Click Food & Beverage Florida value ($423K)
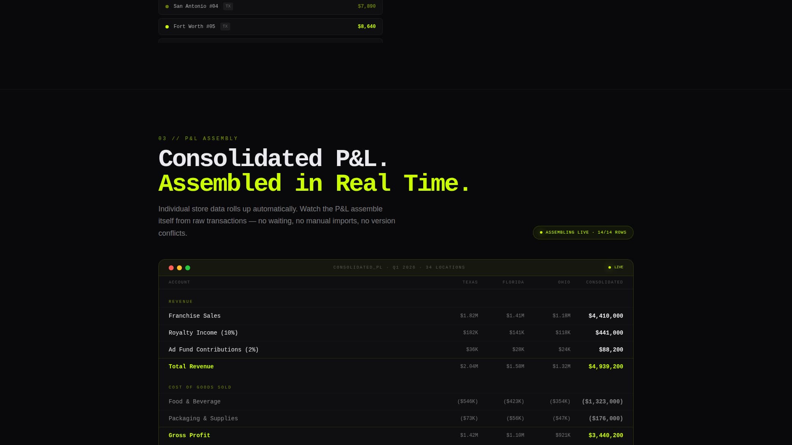This screenshot has width=792, height=445. pyautogui.click(x=514, y=402)
